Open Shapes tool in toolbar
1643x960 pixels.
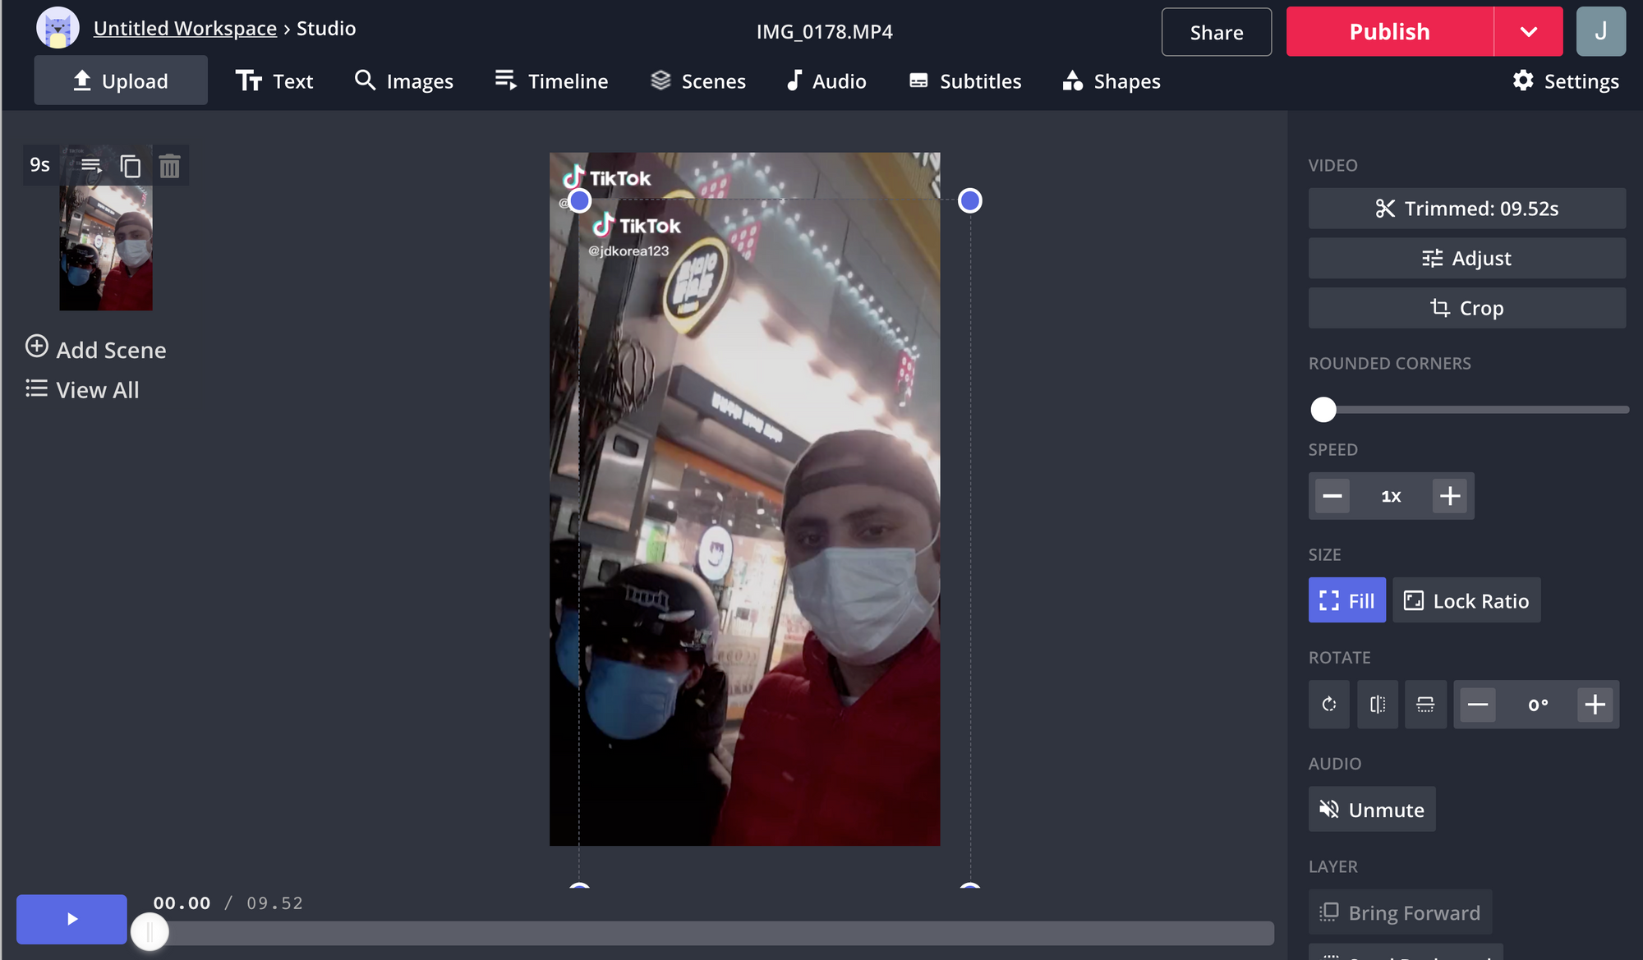pos(1111,81)
